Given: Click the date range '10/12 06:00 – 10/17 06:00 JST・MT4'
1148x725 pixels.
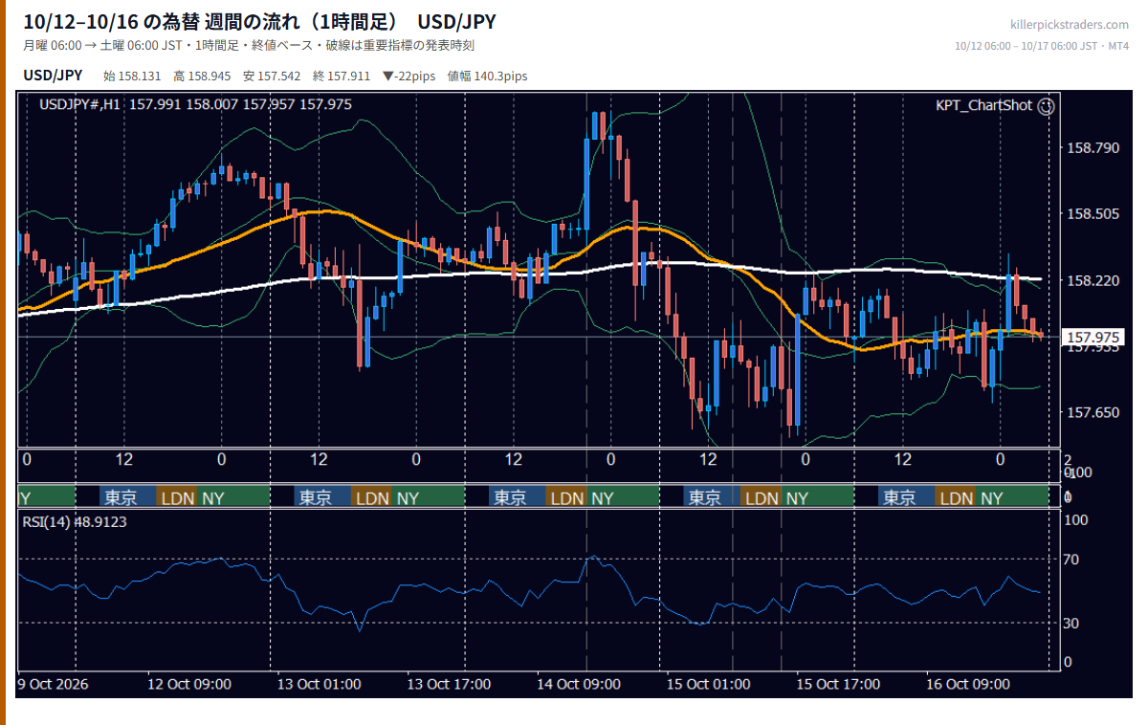Looking at the screenshot, I should click(1042, 45).
